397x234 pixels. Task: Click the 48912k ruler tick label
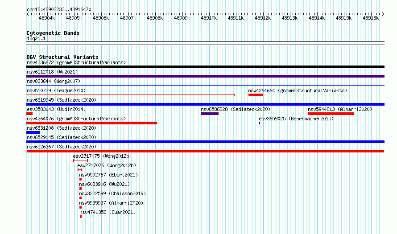click(x=263, y=18)
